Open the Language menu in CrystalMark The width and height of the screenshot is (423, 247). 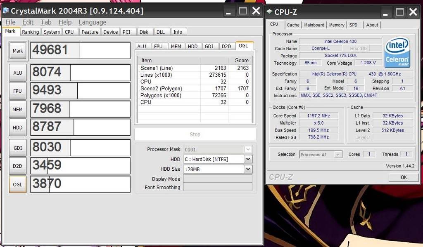[x=92, y=22]
